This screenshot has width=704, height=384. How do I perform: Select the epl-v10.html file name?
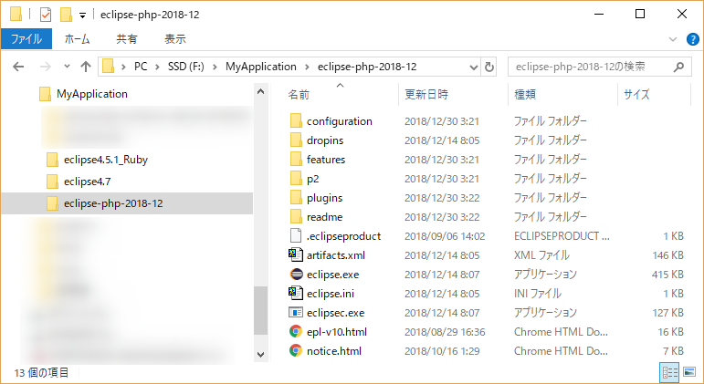coord(337,332)
